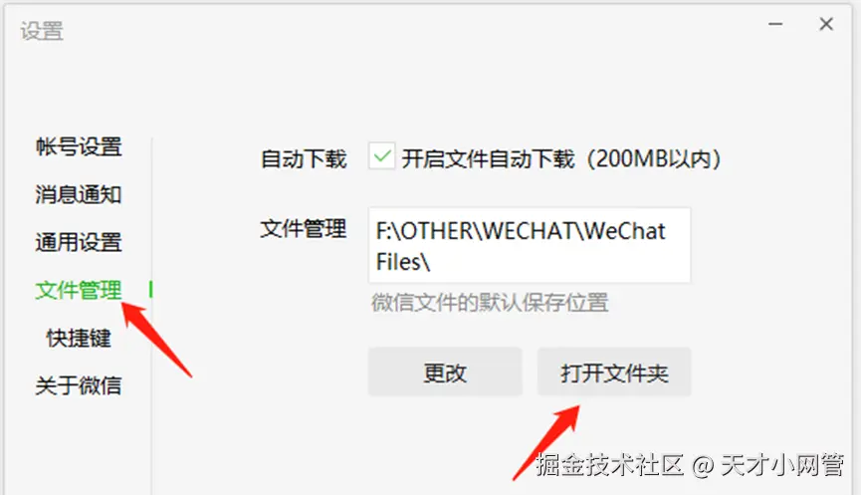Viewport: 861px width, 495px height.
Task: Select the green 文件管理 sidebar item
Action: (x=79, y=290)
